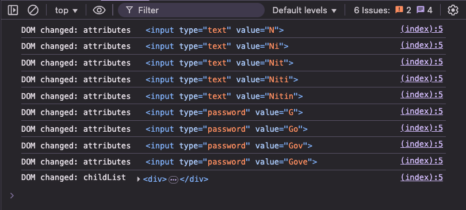Open (index):5 link for value="Nit" row
Screen dimensions: 466x210
(x=422, y=62)
